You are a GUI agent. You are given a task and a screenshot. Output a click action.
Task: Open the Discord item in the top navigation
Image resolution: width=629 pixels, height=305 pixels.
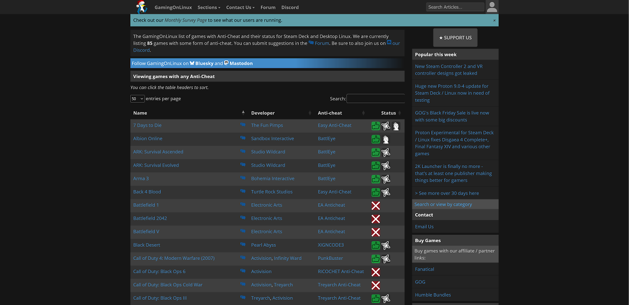tap(290, 7)
